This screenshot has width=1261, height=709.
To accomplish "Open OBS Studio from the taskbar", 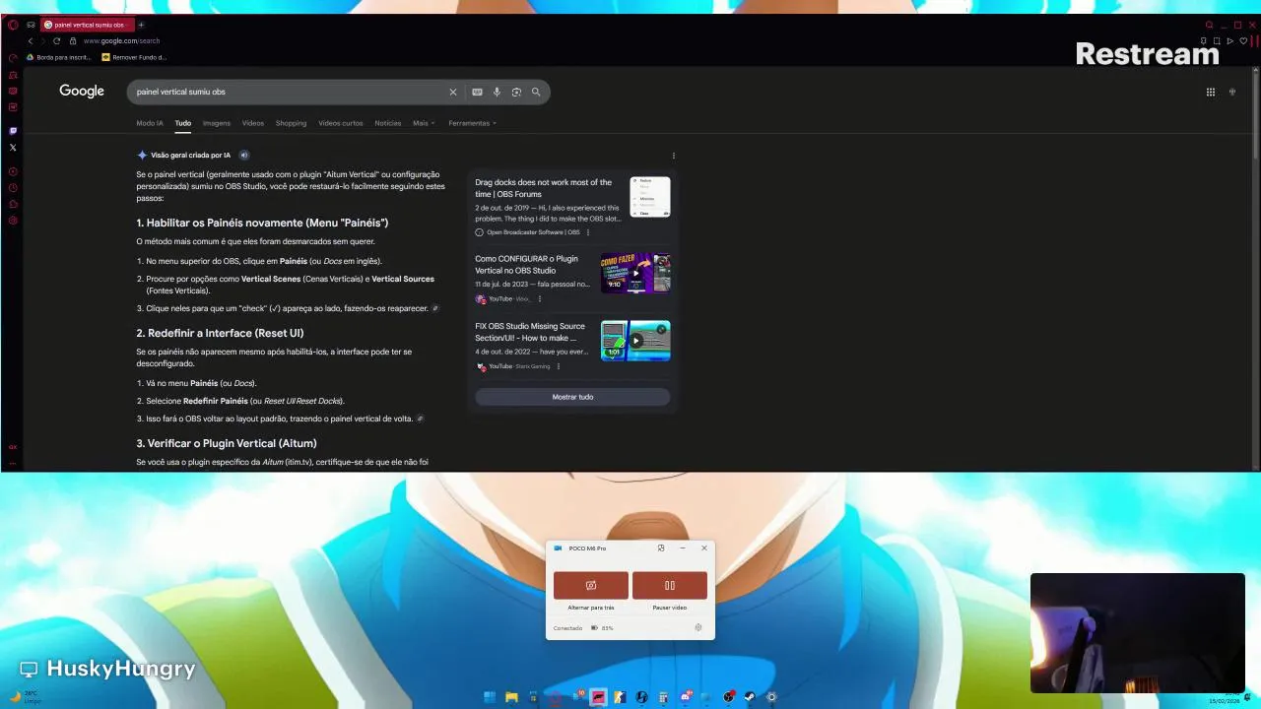I will click(x=728, y=697).
